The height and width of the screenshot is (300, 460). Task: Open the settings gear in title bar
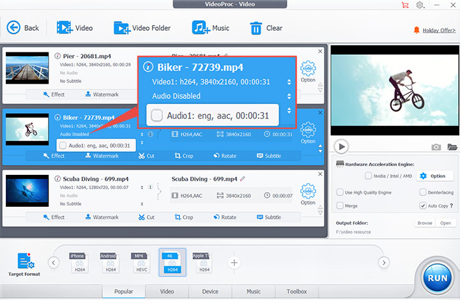click(x=420, y=5)
